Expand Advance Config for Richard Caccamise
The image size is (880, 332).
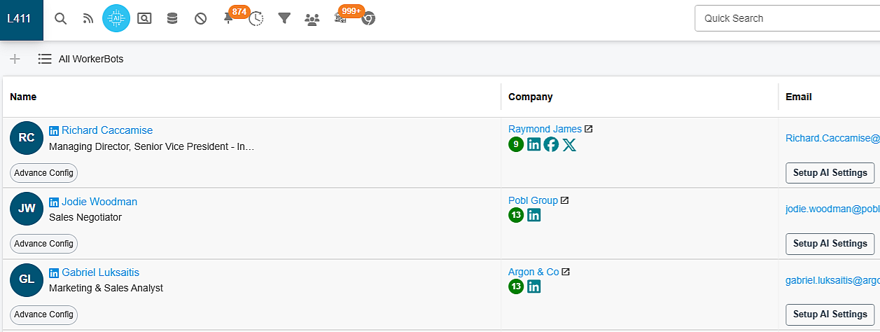click(43, 172)
